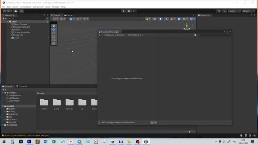Viewport: 258px width, 145px height.
Task: Open the account dropdown in main toolbar
Action: pos(8,11)
